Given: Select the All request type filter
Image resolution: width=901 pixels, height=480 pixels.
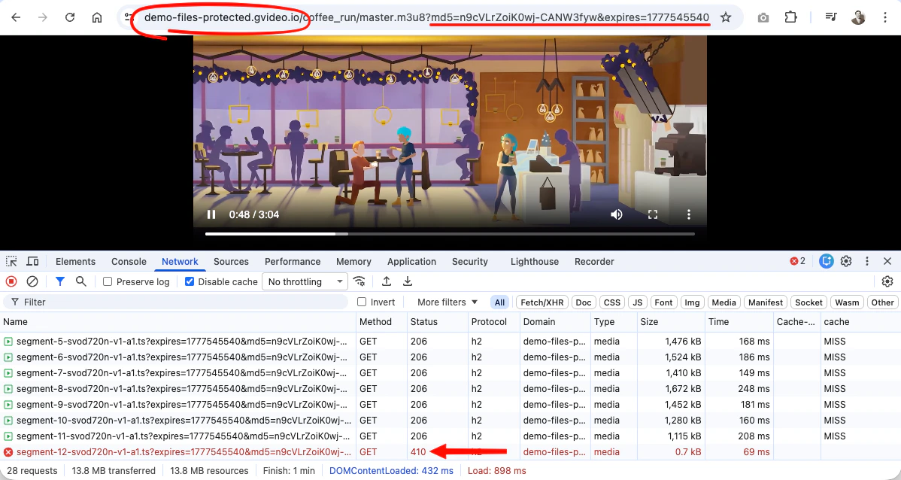Looking at the screenshot, I should (x=499, y=302).
